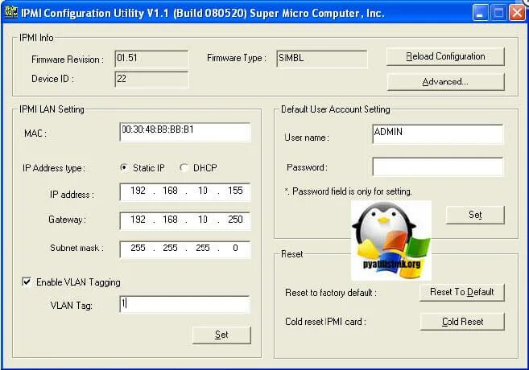Viewport: 529px width, 370px height.
Task: Click the IP address first octet 192
Action: pos(138,191)
